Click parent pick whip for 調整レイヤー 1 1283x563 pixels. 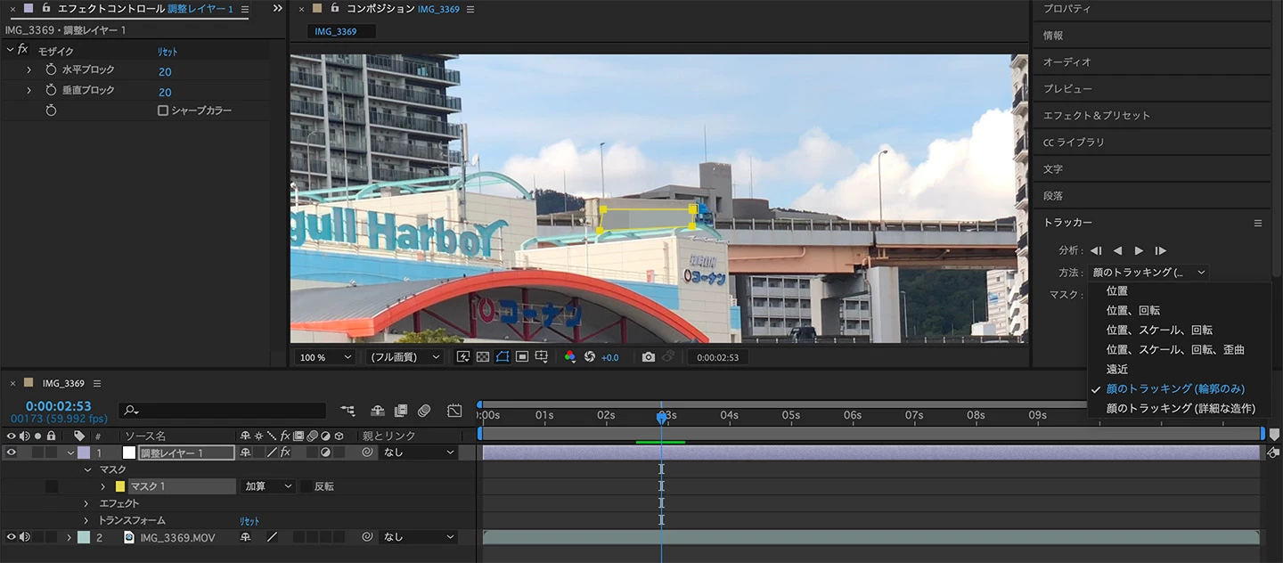(367, 453)
